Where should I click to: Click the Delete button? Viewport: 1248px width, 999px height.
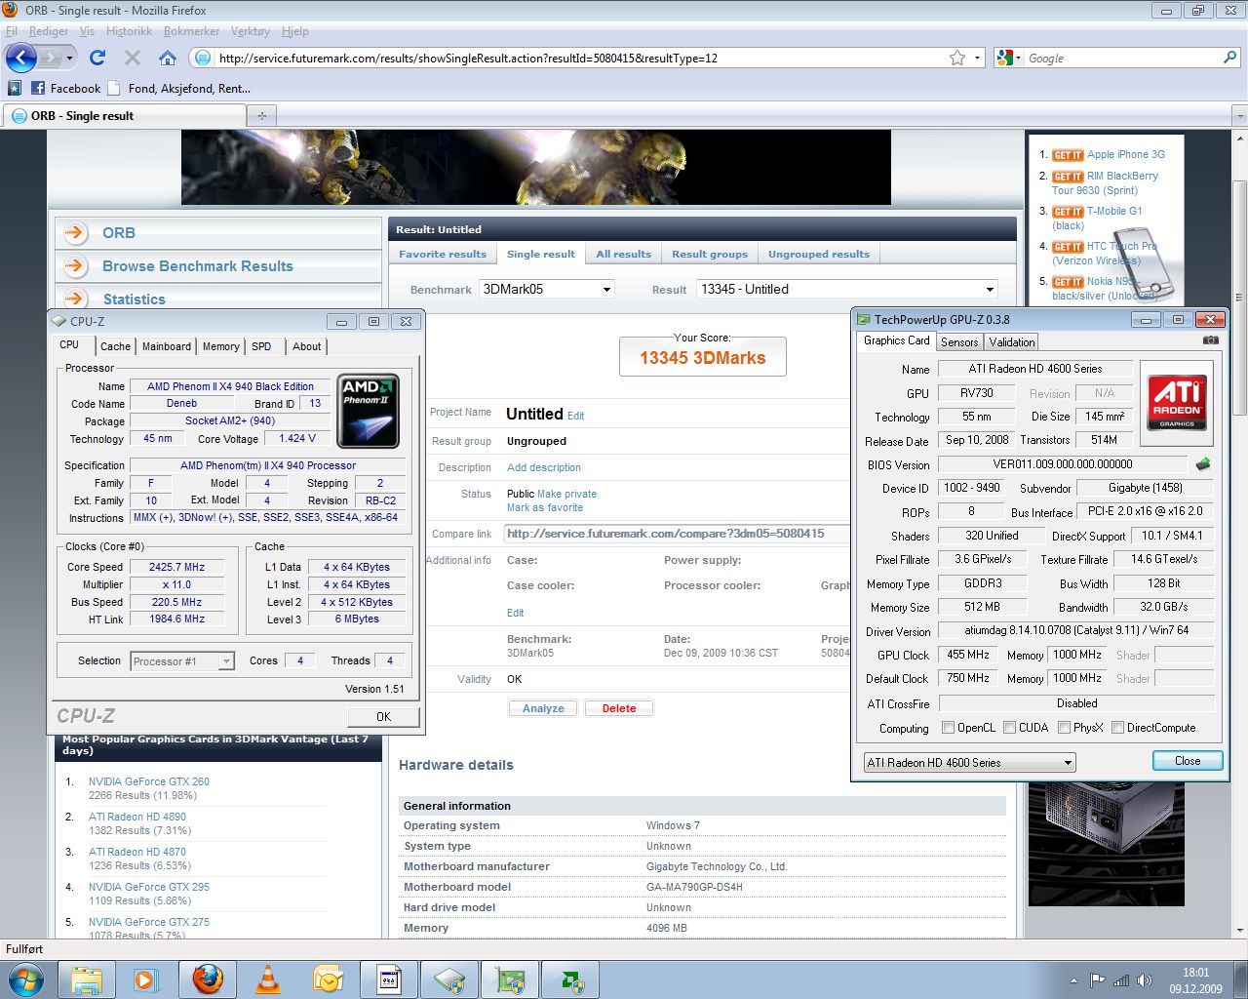(x=619, y=708)
